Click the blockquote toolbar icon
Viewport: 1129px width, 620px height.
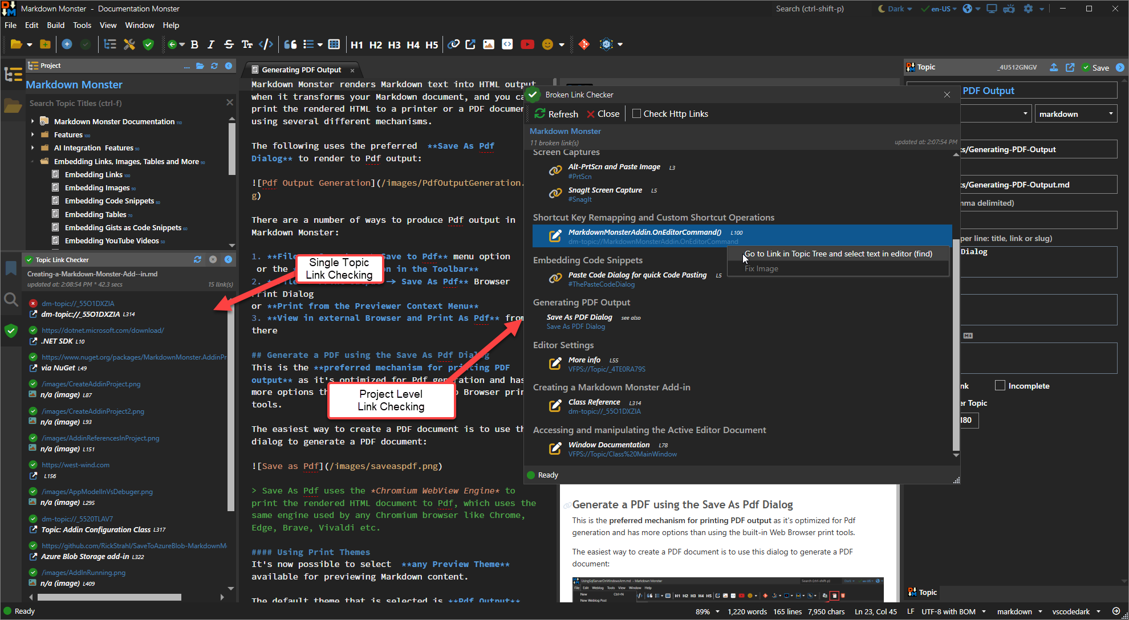coord(290,44)
